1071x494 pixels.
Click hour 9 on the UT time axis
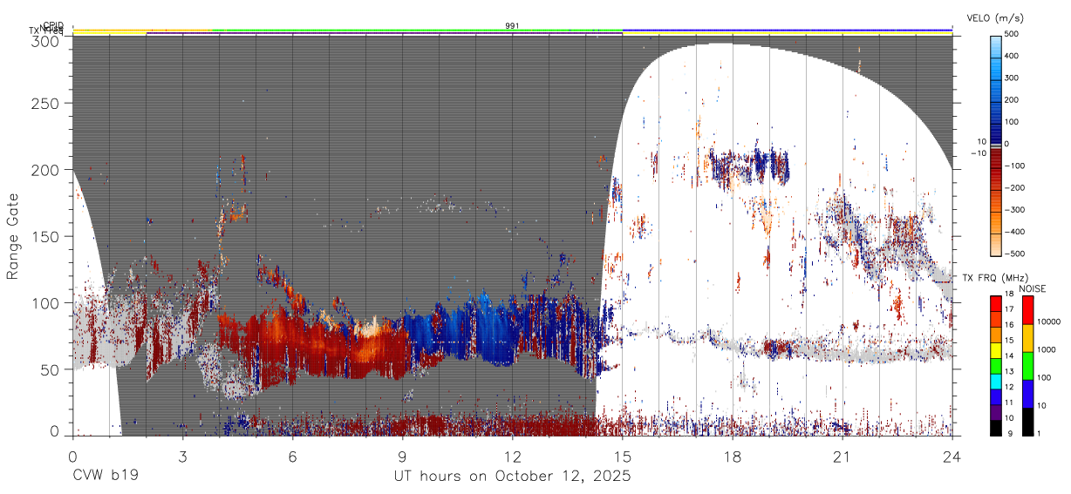click(x=403, y=456)
